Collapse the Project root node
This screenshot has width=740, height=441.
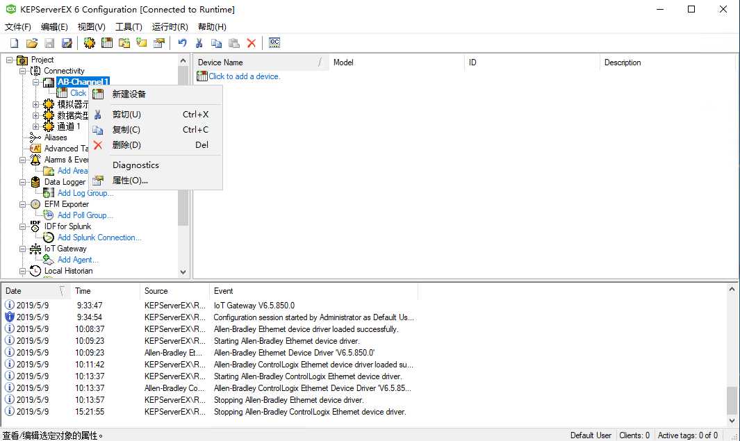9,60
